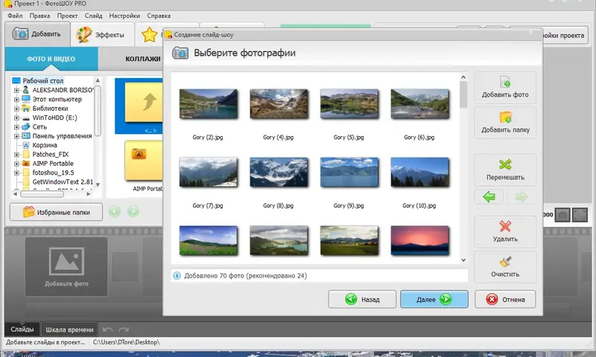The height and width of the screenshot is (357, 596).
Task: Expand the Библиотеки tree node
Action: point(16,109)
